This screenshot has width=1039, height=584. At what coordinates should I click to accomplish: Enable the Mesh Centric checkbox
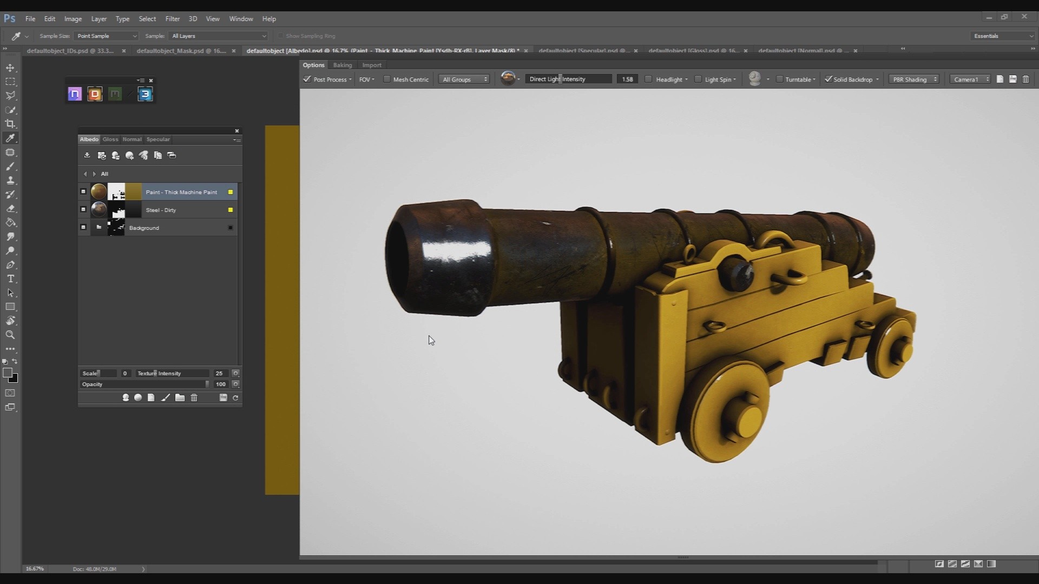pos(387,79)
